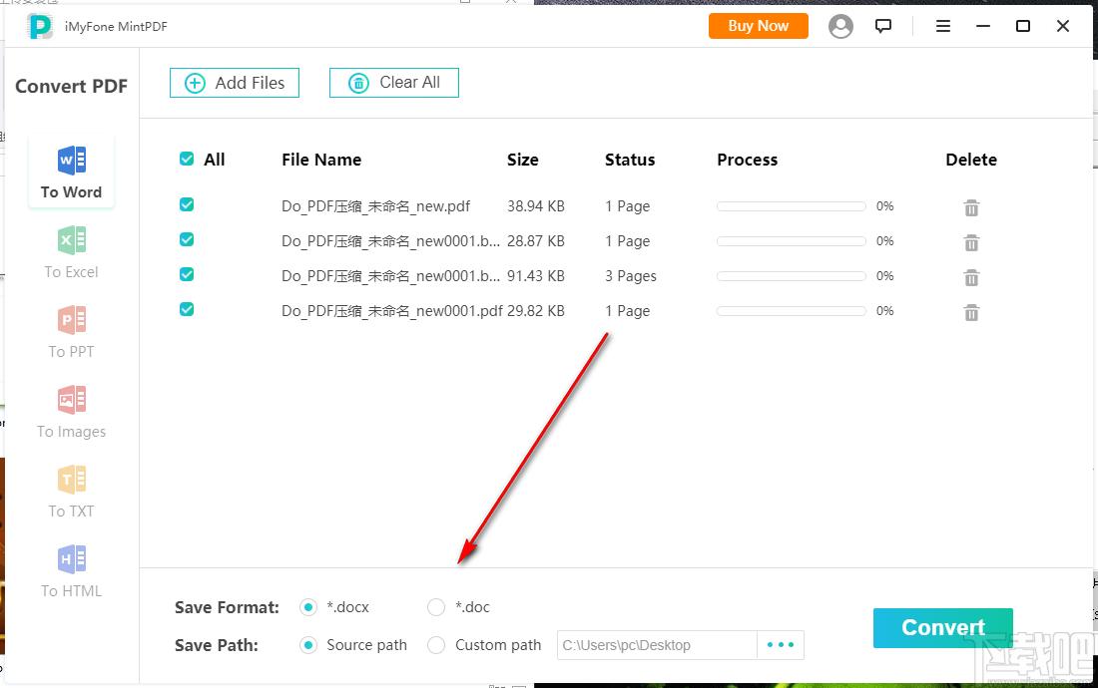Open the user account profile icon
This screenshot has height=688, width=1098.
click(840, 27)
